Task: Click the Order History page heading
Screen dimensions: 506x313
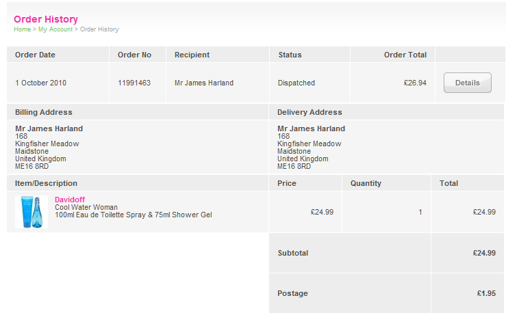Action: coord(46,19)
